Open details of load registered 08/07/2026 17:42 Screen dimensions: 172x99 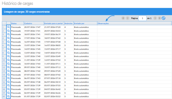tap(8, 71)
